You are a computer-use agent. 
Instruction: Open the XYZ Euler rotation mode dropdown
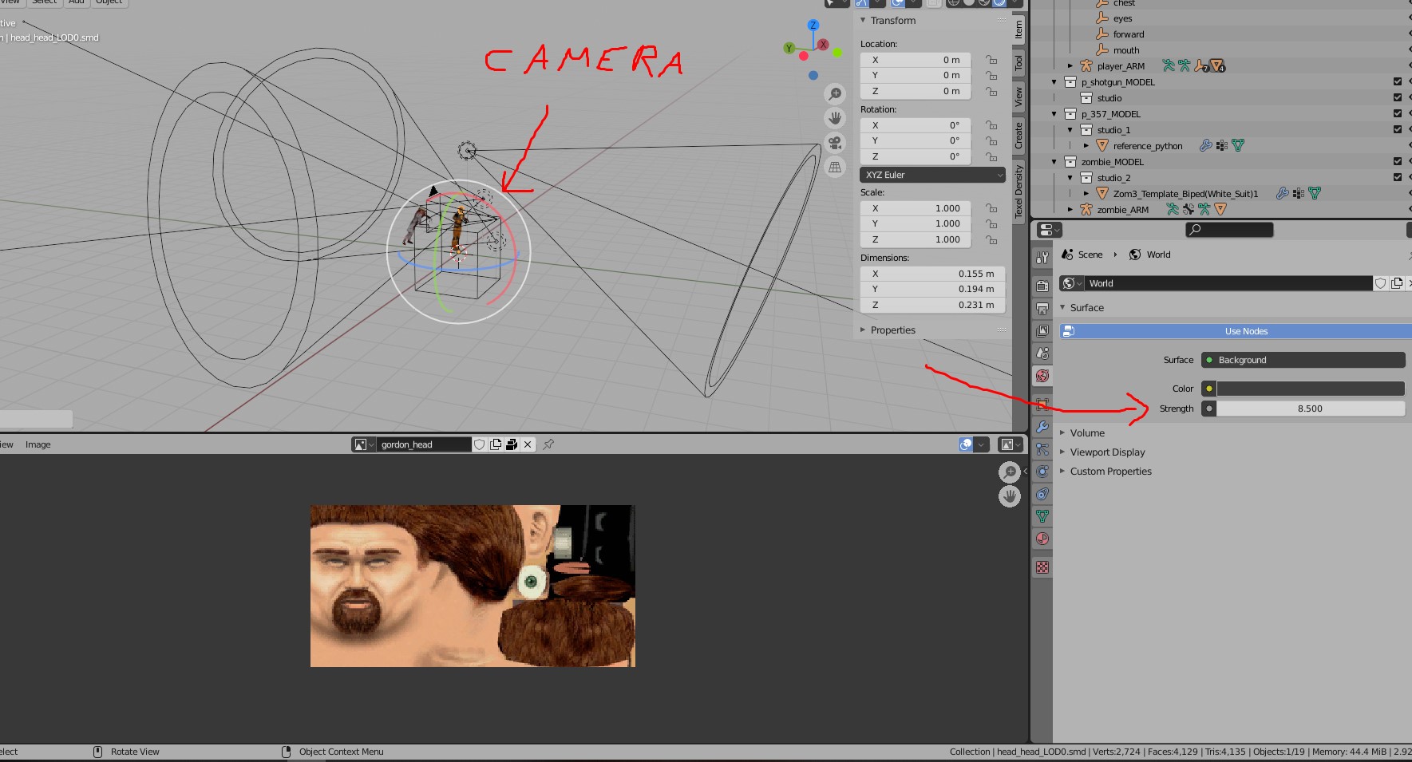(932, 175)
